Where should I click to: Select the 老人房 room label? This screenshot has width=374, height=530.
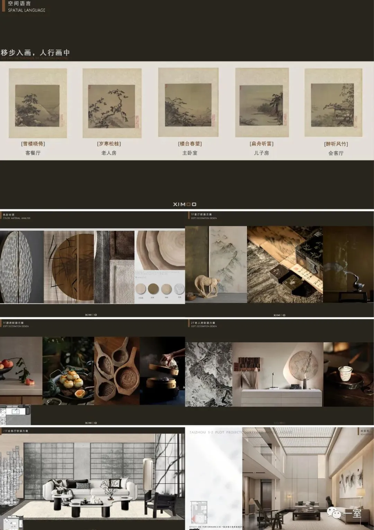(x=109, y=153)
